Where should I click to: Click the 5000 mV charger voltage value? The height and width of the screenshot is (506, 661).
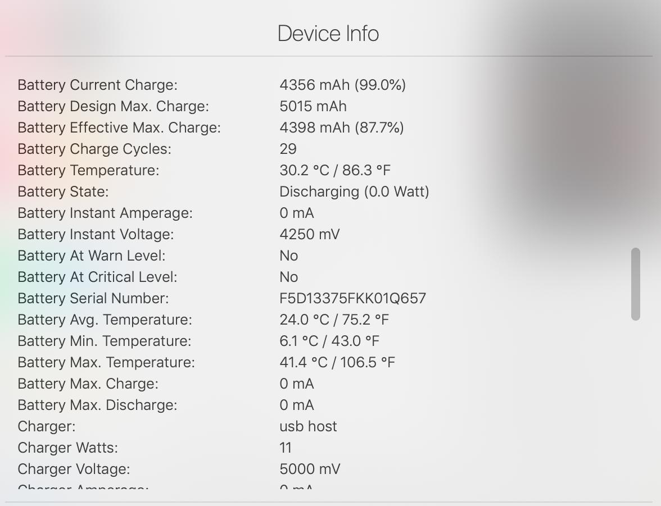tap(310, 469)
